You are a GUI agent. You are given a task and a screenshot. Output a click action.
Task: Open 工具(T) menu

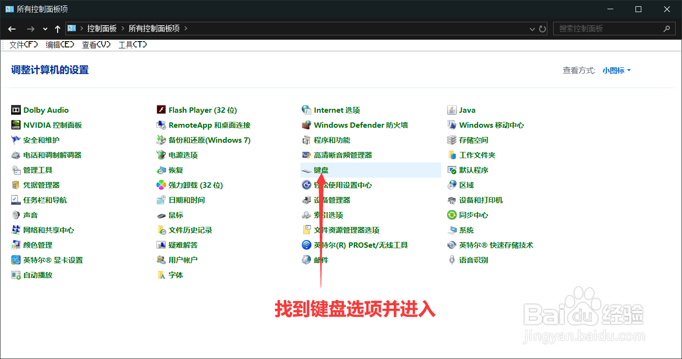click(133, 45)
